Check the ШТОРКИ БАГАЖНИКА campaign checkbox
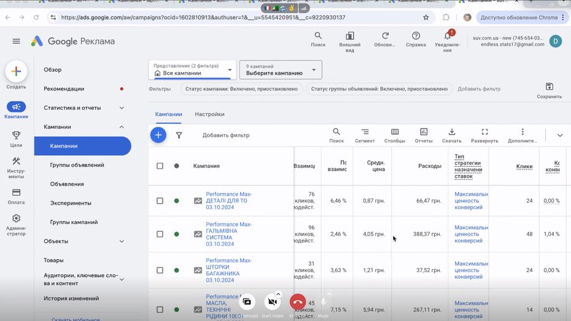Screen dimensions: 571x321 point(160,270)
